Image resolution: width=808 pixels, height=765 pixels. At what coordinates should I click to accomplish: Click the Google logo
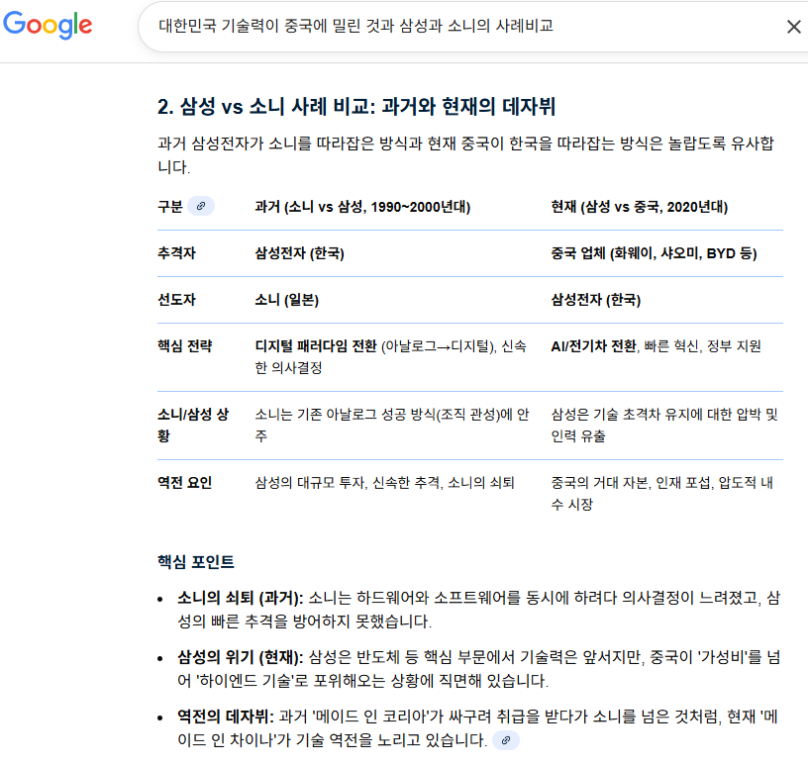tap(48, 27)
